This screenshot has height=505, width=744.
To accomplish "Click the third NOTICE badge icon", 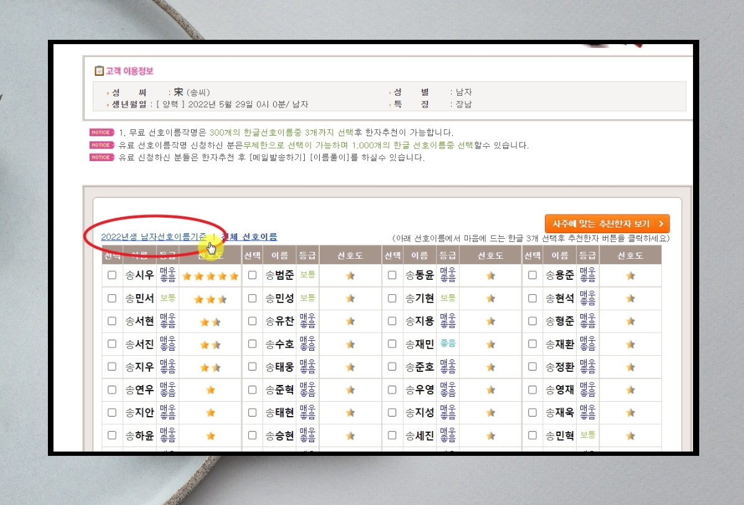I will tap(101, 157).
